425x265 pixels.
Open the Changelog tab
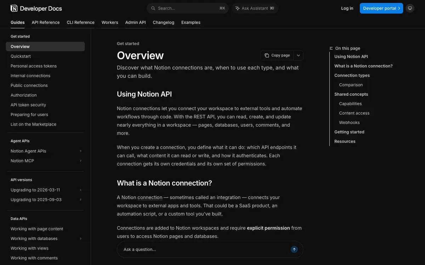tap(164, 22)
